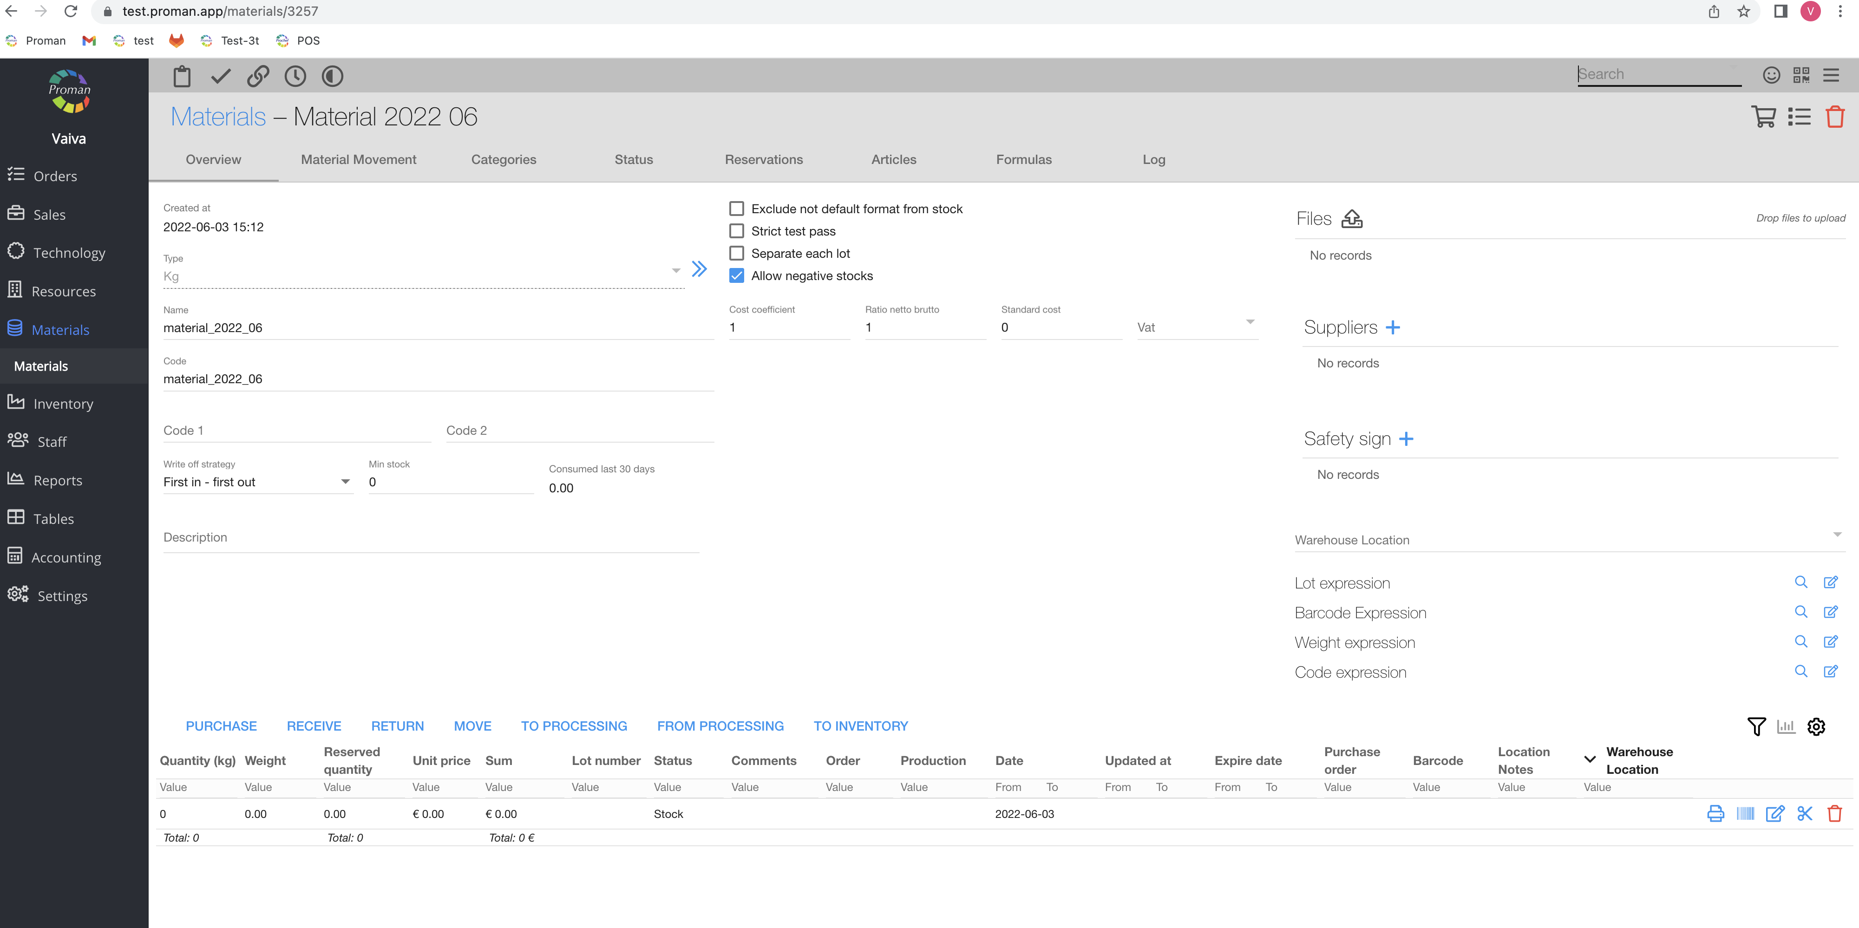Click the PURCHASE button
Image resolution: width=1859 pixels, height=928 pixels.
pyautogui.click(x=221, y=726)
